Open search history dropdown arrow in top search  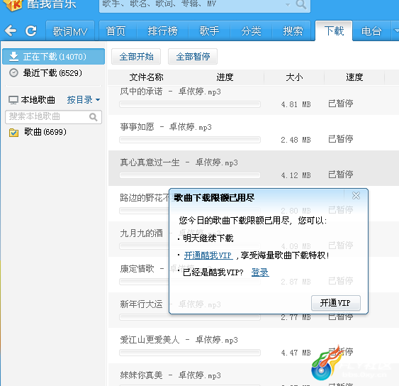[x=288, y=4]
